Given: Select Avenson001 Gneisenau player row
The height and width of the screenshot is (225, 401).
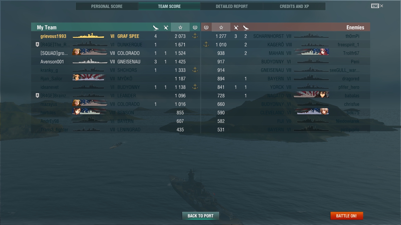Looking at the screenshot, I should pyautogui.click(x=116, y=62).
